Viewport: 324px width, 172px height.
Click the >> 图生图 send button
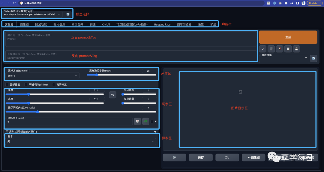[x=253, y=158]
